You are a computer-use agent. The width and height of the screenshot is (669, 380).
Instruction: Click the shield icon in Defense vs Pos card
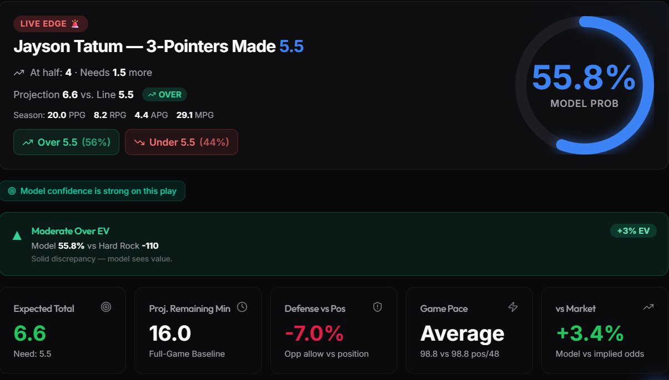(x=378, y=307)
